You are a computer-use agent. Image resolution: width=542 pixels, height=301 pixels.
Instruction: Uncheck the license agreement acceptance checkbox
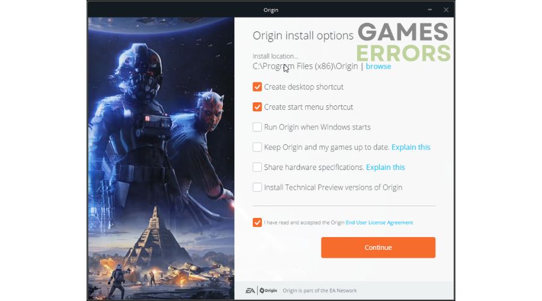(x=257, y=222)
